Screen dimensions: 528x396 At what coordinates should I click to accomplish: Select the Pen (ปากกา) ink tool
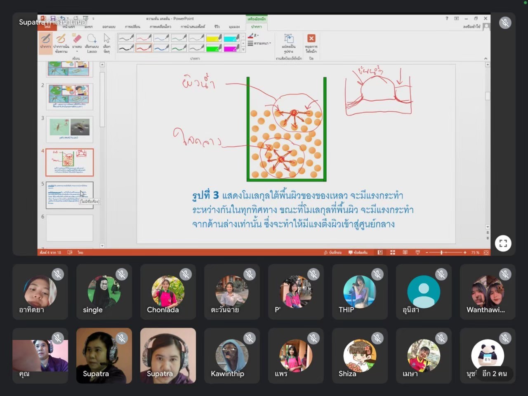pyautogui.click(x=45, y=42)
